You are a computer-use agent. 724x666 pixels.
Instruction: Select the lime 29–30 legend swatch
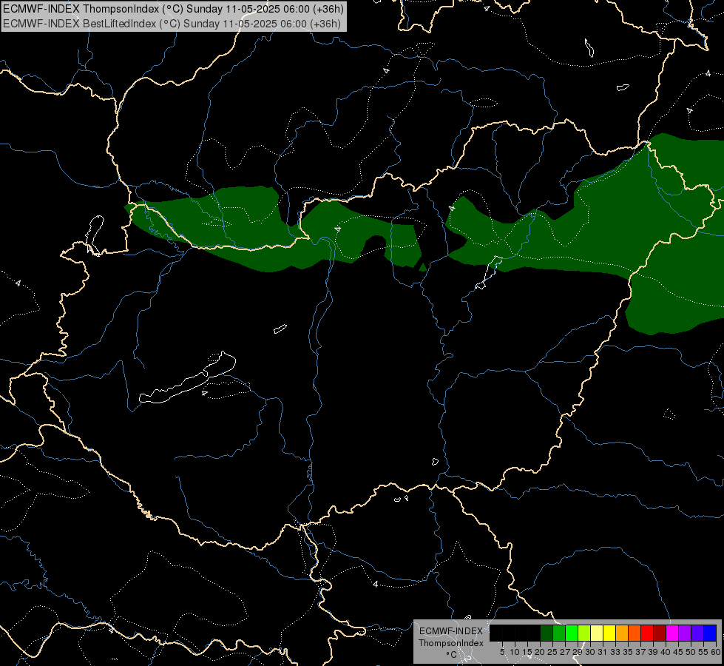pos(584,633)
